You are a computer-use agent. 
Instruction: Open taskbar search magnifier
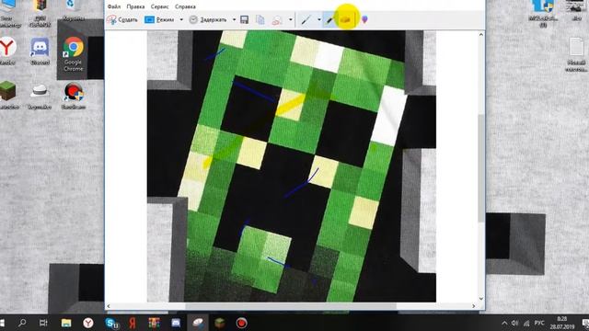[x=22, y=323]
